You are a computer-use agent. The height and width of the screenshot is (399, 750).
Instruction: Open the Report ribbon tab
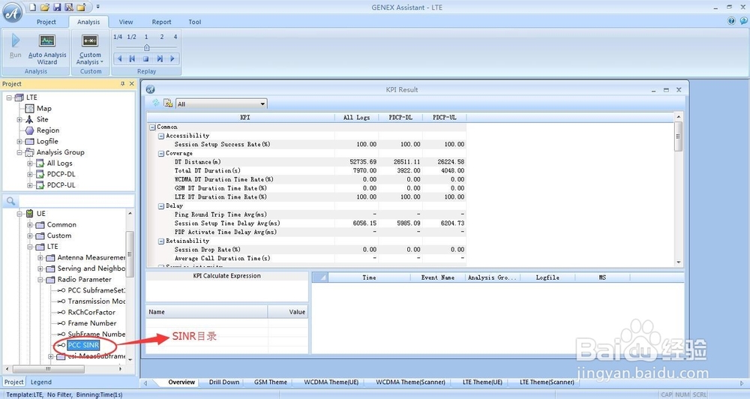point(162,22)
